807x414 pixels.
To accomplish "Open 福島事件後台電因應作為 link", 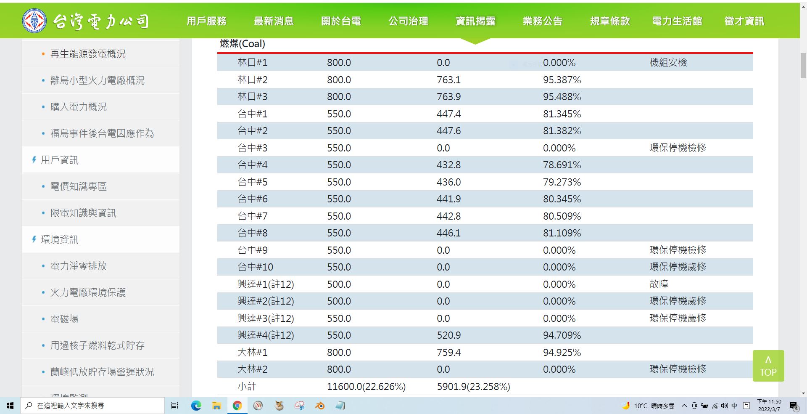I will [102, 133].
